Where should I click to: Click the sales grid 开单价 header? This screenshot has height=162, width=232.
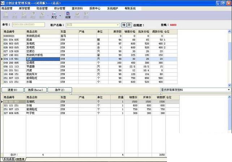click(x=145, y=97)
